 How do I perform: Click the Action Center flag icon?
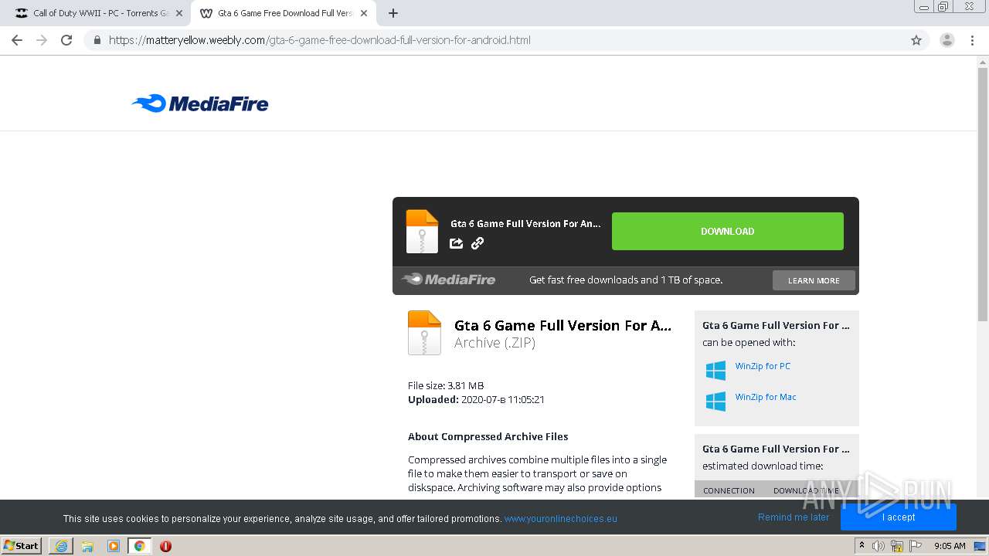(916, 546)
